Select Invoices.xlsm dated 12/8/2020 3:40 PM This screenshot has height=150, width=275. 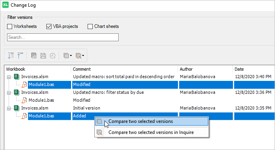[35, 77]
